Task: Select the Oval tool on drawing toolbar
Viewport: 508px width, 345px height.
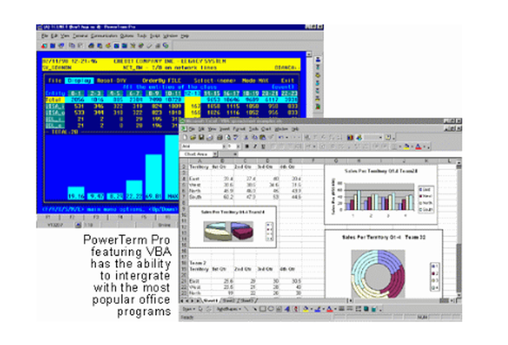Action: [x=271, y=309]
